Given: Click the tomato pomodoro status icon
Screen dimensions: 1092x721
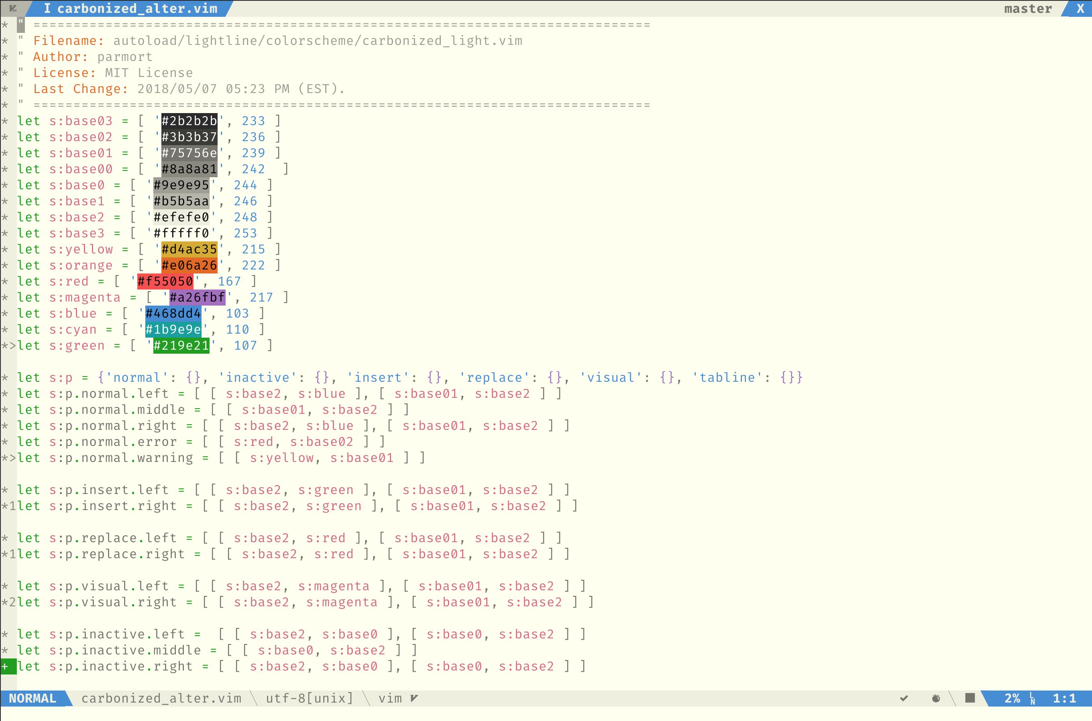Looking at the screenshot, I should 936,698.
